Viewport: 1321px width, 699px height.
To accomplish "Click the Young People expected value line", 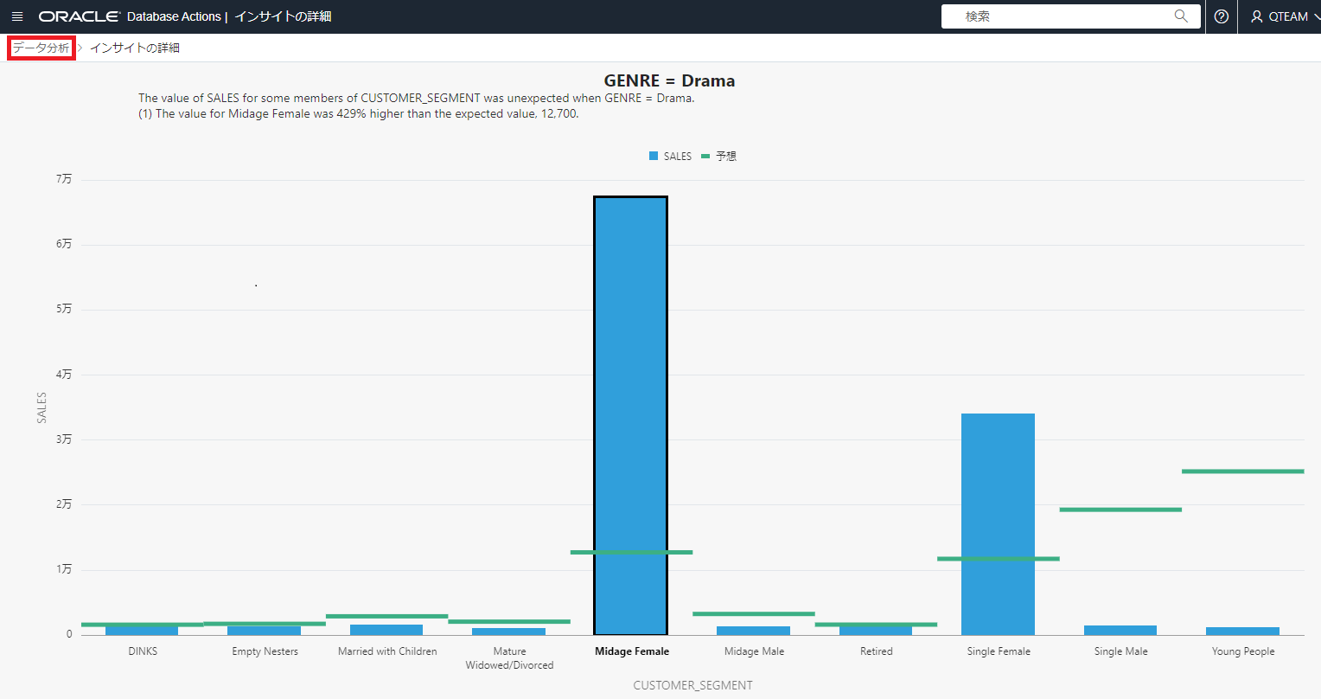I will (x=1242, y=471).
